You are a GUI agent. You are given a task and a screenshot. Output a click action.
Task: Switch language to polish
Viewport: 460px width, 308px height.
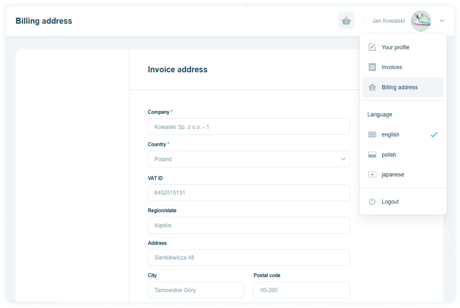[403, 155]
